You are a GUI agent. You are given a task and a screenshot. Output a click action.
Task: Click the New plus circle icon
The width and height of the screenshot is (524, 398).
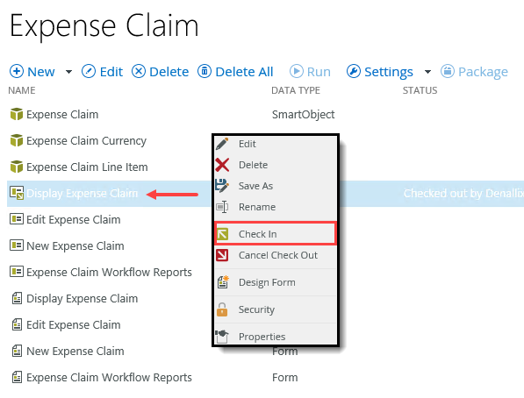pyautogui.click(x=17, y=72)
